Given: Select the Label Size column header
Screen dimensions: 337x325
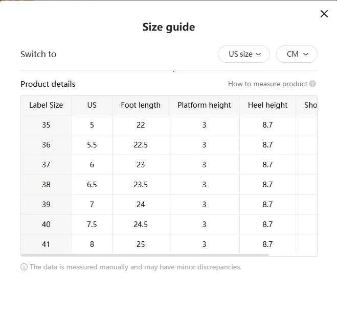Looking at the screenshot, I should coord(46,105).
